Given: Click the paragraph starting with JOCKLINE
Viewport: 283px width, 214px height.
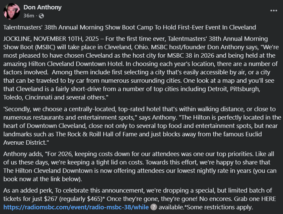Looking at the screenshot, I should coord(141,65).
